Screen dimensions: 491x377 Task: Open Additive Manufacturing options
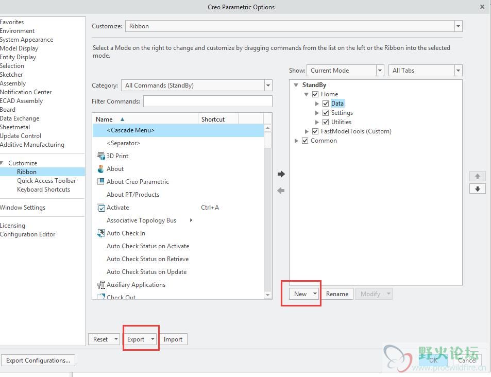32,145
